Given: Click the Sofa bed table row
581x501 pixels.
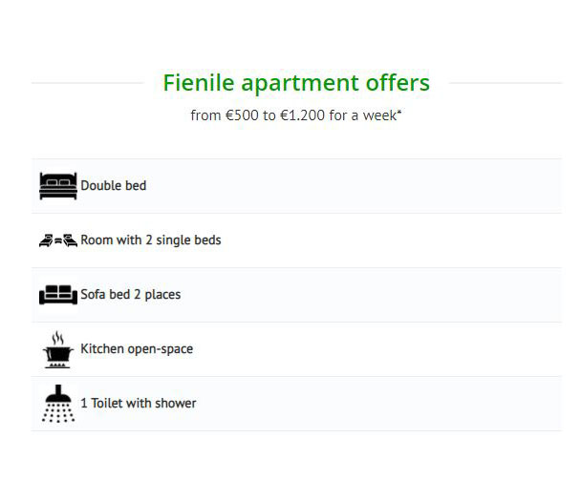Looking at the screenshot, I should coord(296,295).
